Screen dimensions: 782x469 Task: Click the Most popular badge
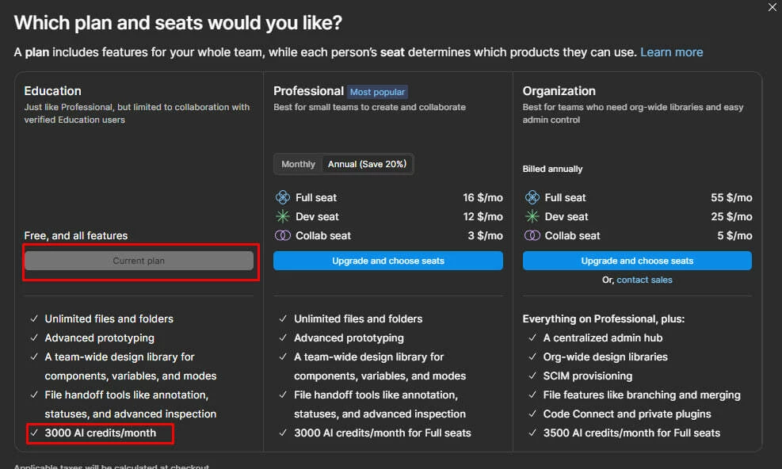[x=378, y=92]
